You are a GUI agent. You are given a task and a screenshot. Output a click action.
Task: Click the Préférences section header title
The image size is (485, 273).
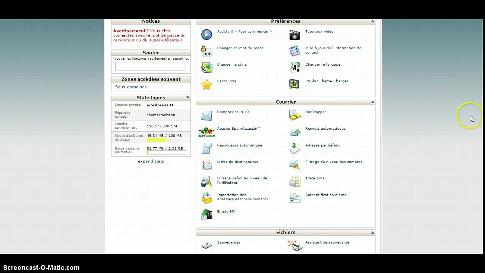286,21
